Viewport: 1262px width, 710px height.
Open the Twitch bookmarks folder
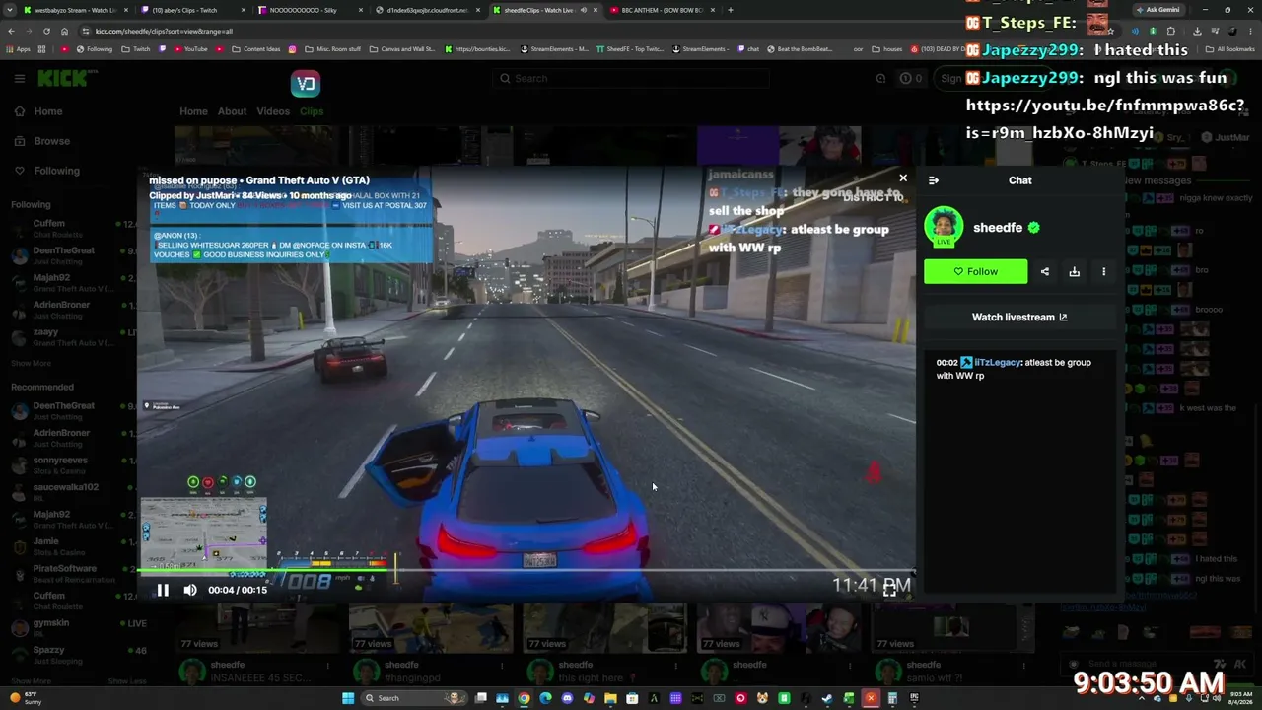coord(136,49)
